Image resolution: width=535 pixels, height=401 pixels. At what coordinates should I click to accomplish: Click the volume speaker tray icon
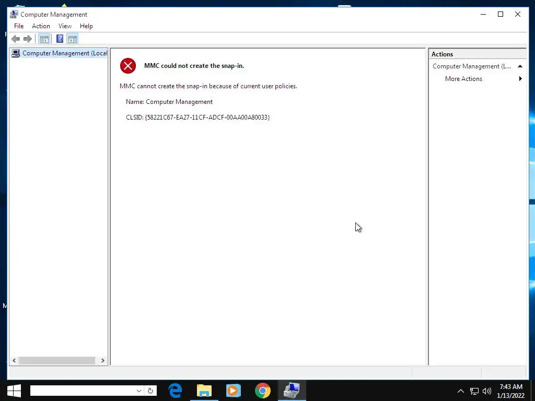pyautogui.click(x=487, y=391)
